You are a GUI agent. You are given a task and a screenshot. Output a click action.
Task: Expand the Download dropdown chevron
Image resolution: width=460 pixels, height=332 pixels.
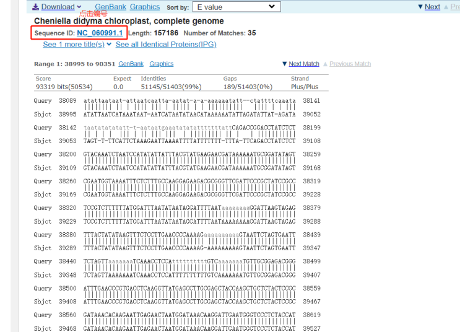click(x=79, y=7)
